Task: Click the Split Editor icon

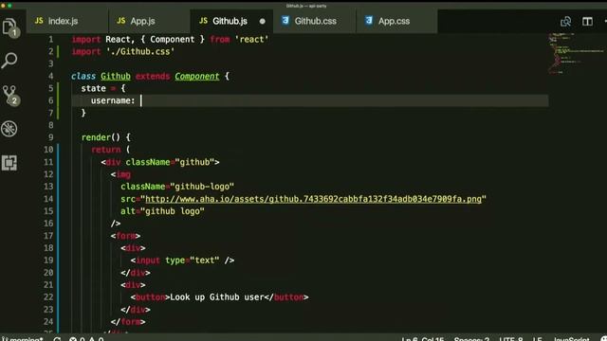Action: pyautogui.click(x=587, y=21)
